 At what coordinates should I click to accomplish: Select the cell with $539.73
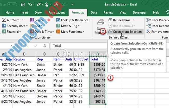point(97,75)
